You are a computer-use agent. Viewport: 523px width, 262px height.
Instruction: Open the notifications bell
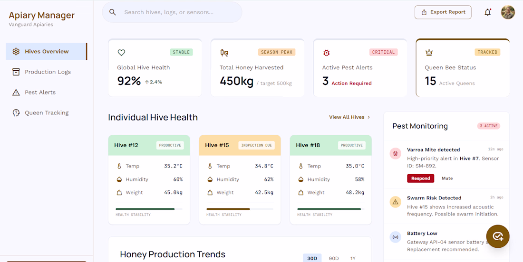(488, 12)
